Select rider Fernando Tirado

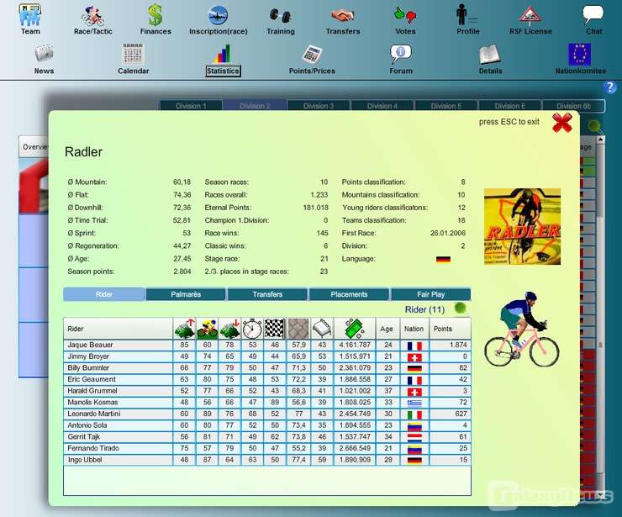[x=267, y=448]
